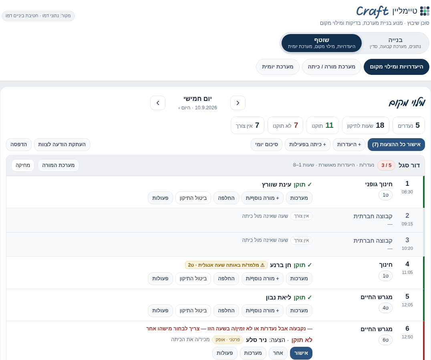The height and width of the screenshot is (360, 431).
Task: Click the 5 נעדרים stat card
Action: (x=409, y=125)
